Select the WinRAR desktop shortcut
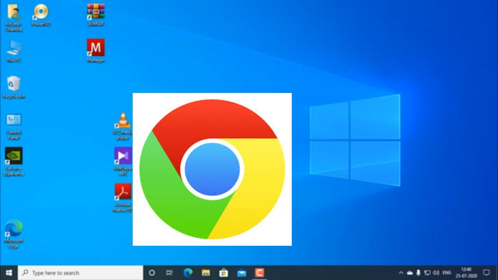This screenshot has width=498, height=280. [96, 15]
